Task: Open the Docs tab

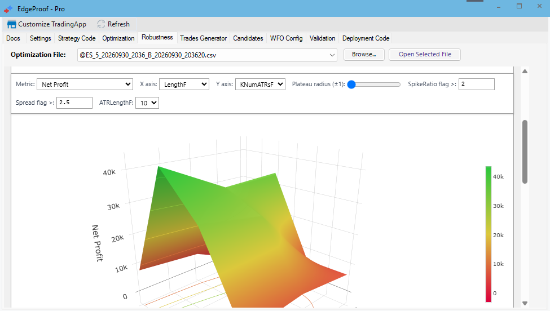Action: coord(14,38)
